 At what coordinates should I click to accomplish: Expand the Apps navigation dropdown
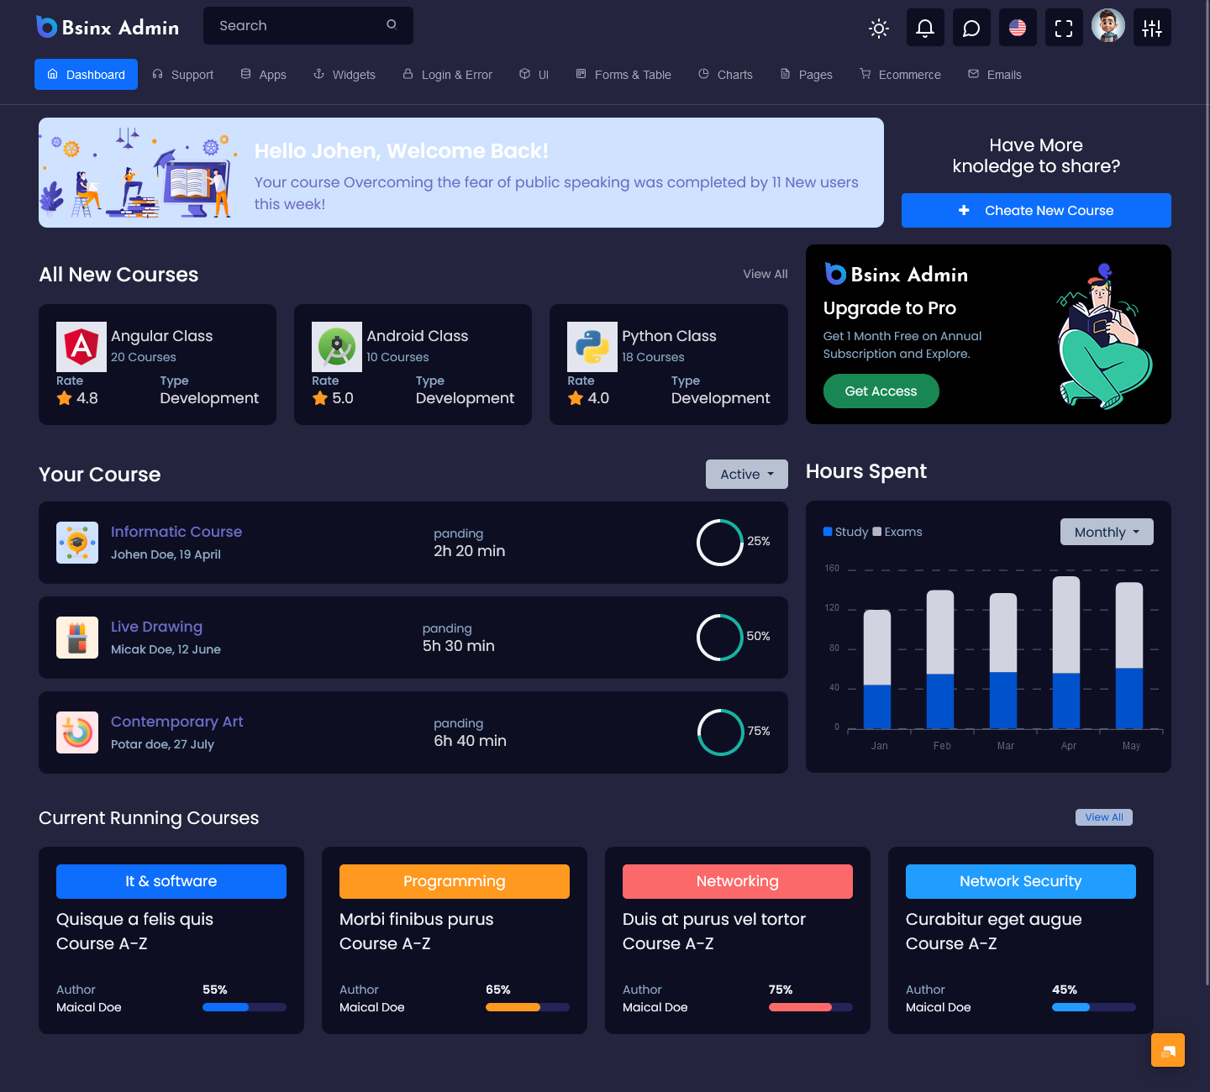263,74
